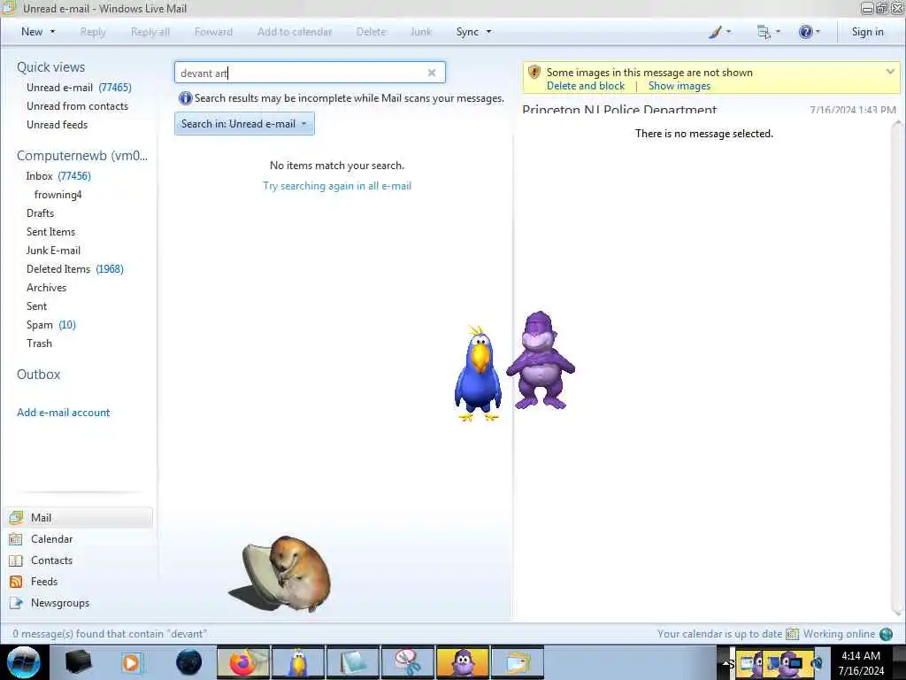
Task: Open the Sent folder
Action: coord(36,305)
